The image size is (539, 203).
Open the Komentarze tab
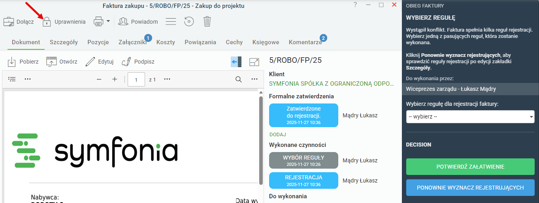(305, 42)
